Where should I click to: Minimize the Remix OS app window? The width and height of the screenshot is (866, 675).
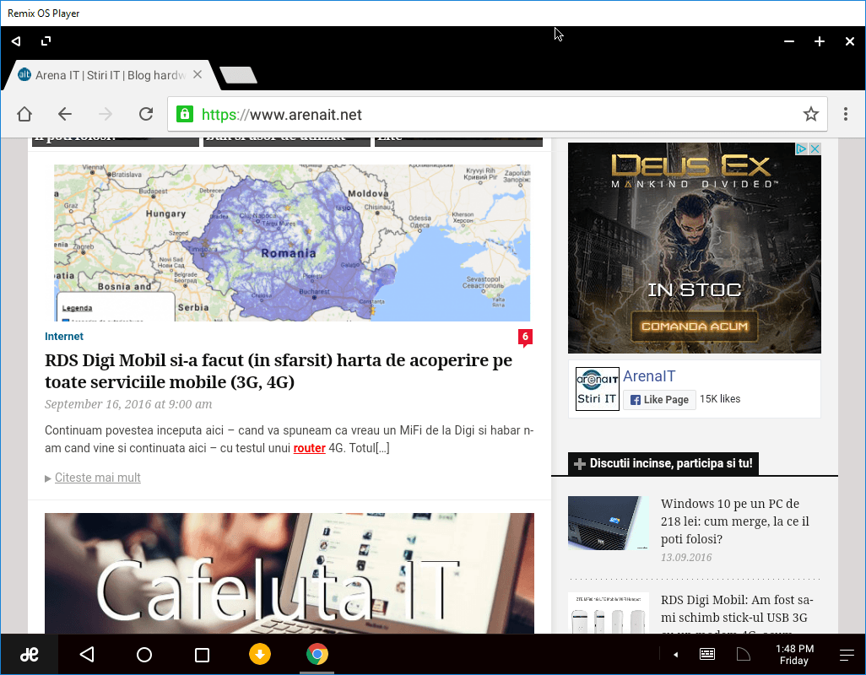click(x=789, y=41)
